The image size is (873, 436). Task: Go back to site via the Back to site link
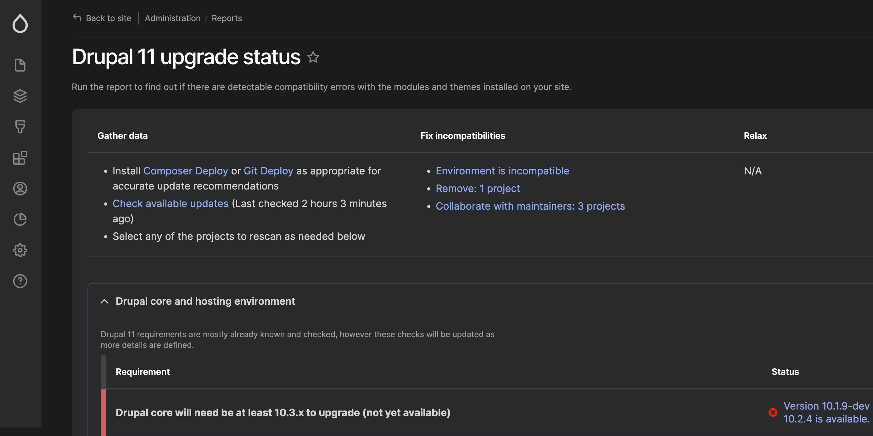109,18
